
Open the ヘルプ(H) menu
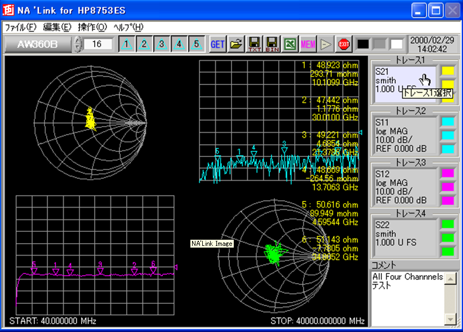(x=128, y=28)
